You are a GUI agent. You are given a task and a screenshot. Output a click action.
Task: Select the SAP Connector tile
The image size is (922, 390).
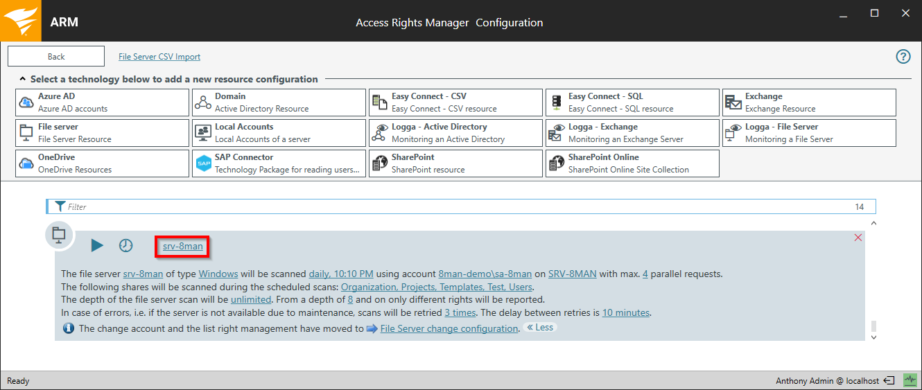pyautogui.click(x=279, y=163)
